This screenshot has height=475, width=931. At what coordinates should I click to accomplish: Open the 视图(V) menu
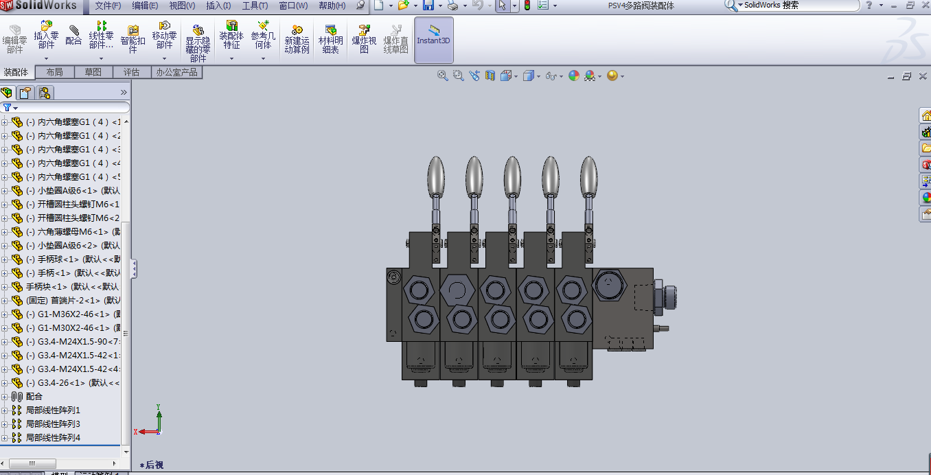[x=182, y=5]
